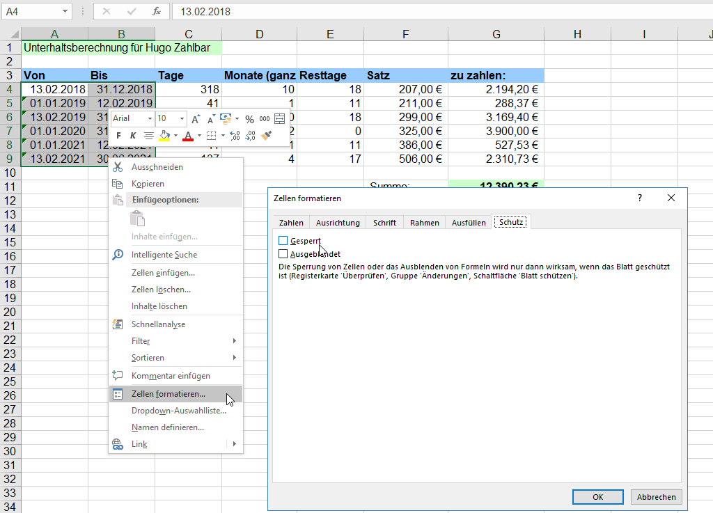Expand the font size 10 dropdown
713x513 pixels.
coord(182,119)
